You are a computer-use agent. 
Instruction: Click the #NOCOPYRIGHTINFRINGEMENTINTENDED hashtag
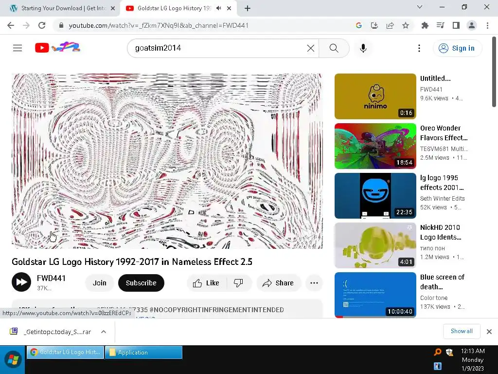coord(216,310)
